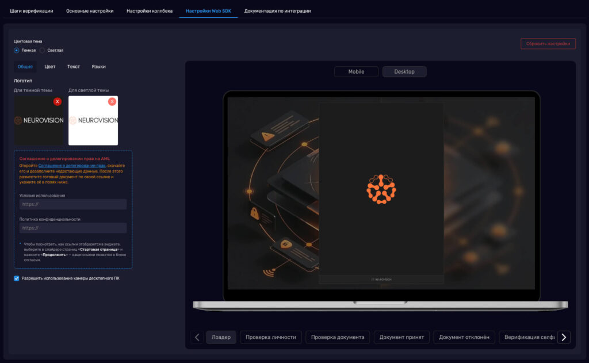Viewport: 589px width, 363px height.
Task: Select the Темная color theme radio
Action: tap(17, 51)
